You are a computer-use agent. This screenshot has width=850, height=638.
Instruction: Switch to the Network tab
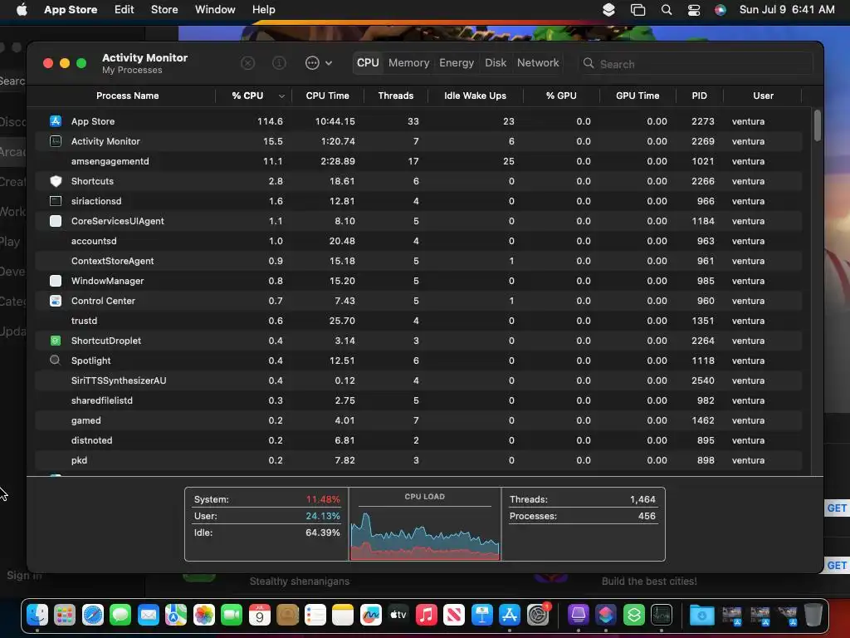pyautogui.click(x=538, y=63)
